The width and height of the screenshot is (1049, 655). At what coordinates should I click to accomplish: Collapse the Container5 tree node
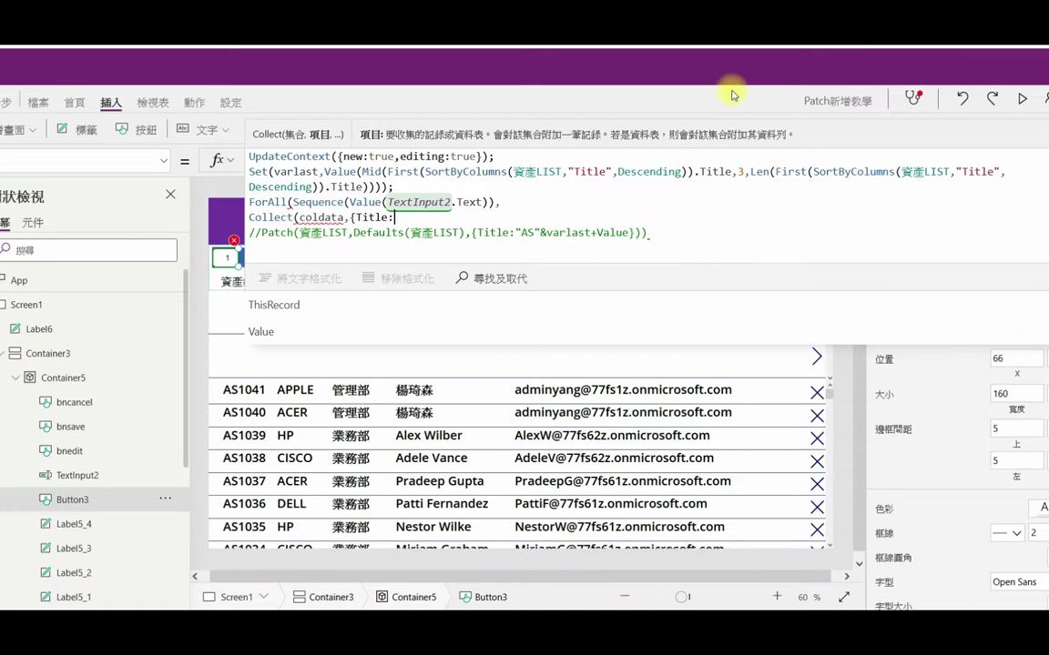[x=15, y=378]
